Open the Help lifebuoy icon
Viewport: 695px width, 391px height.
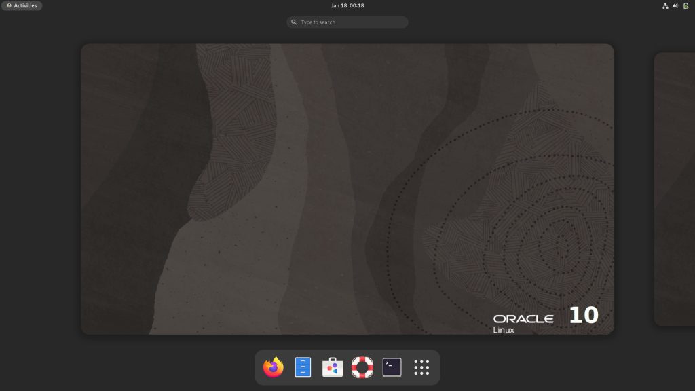point(362,367)
